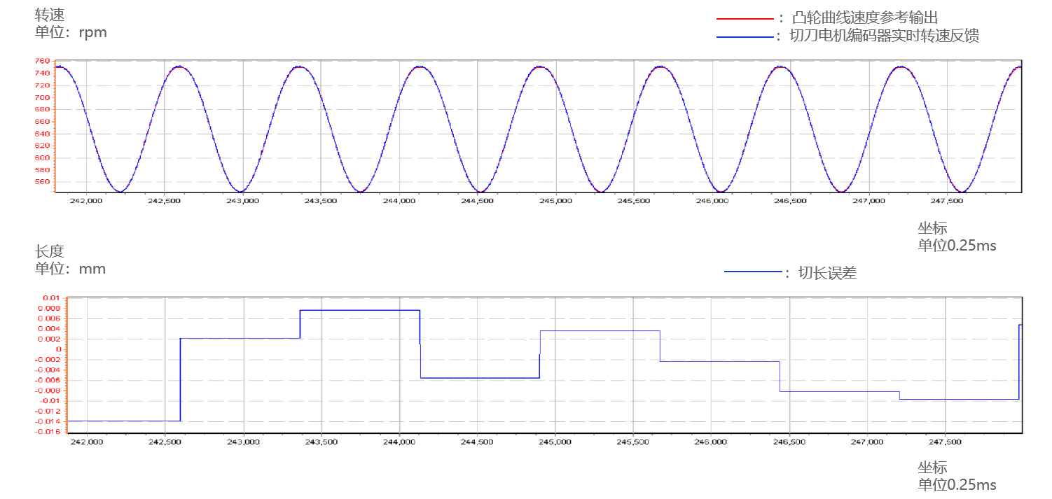Image resolution: width=1052 pixels, height=499 pixels.
Task: Click the lowest step segment near -0.014
Action: (x=123, y=421)
